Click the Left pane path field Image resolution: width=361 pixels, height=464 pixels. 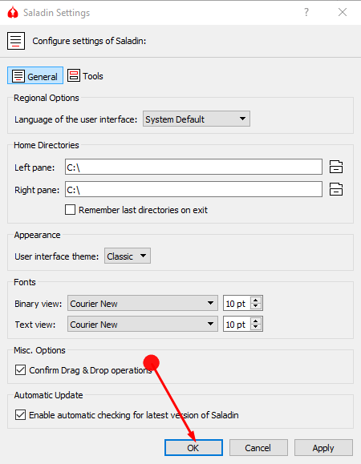click(193, 167)
